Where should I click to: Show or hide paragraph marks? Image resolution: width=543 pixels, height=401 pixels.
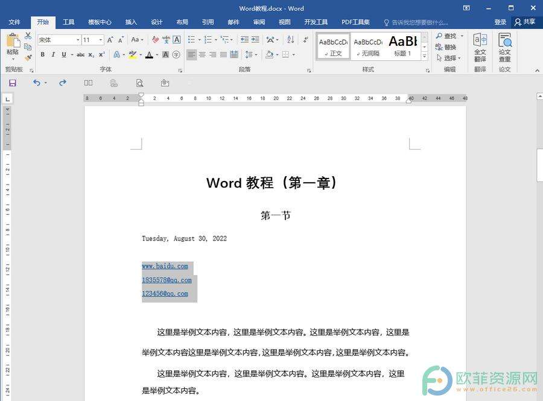point(305,40)
